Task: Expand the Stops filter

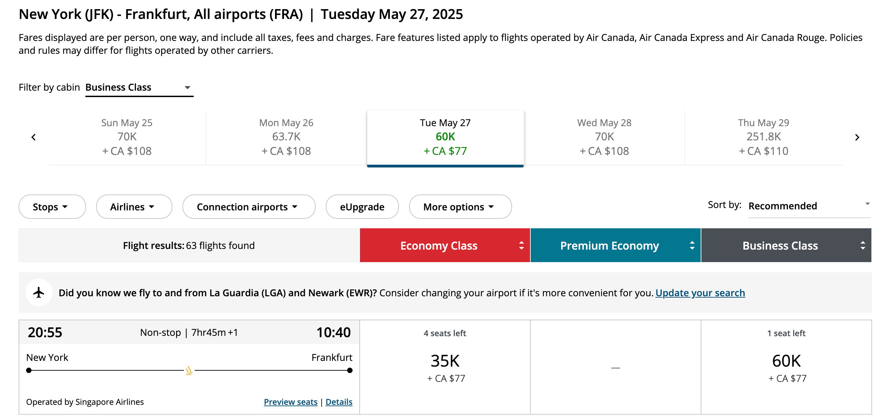Action: pyautogui.click(x=52, y=207)
